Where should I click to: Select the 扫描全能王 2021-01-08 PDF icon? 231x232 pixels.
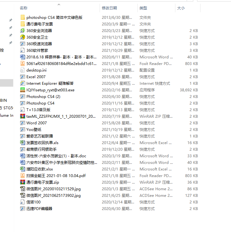[x=23, y=175]
